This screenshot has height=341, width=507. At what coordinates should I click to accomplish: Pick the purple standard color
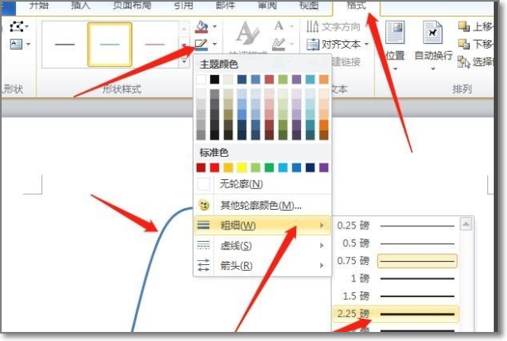(323, 168)
